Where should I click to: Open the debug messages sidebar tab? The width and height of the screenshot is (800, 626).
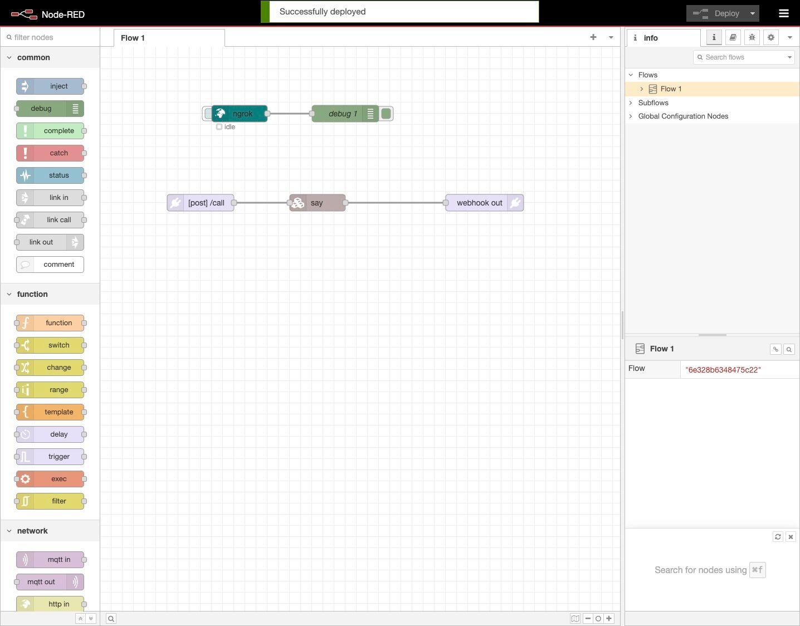click(752, 37)
